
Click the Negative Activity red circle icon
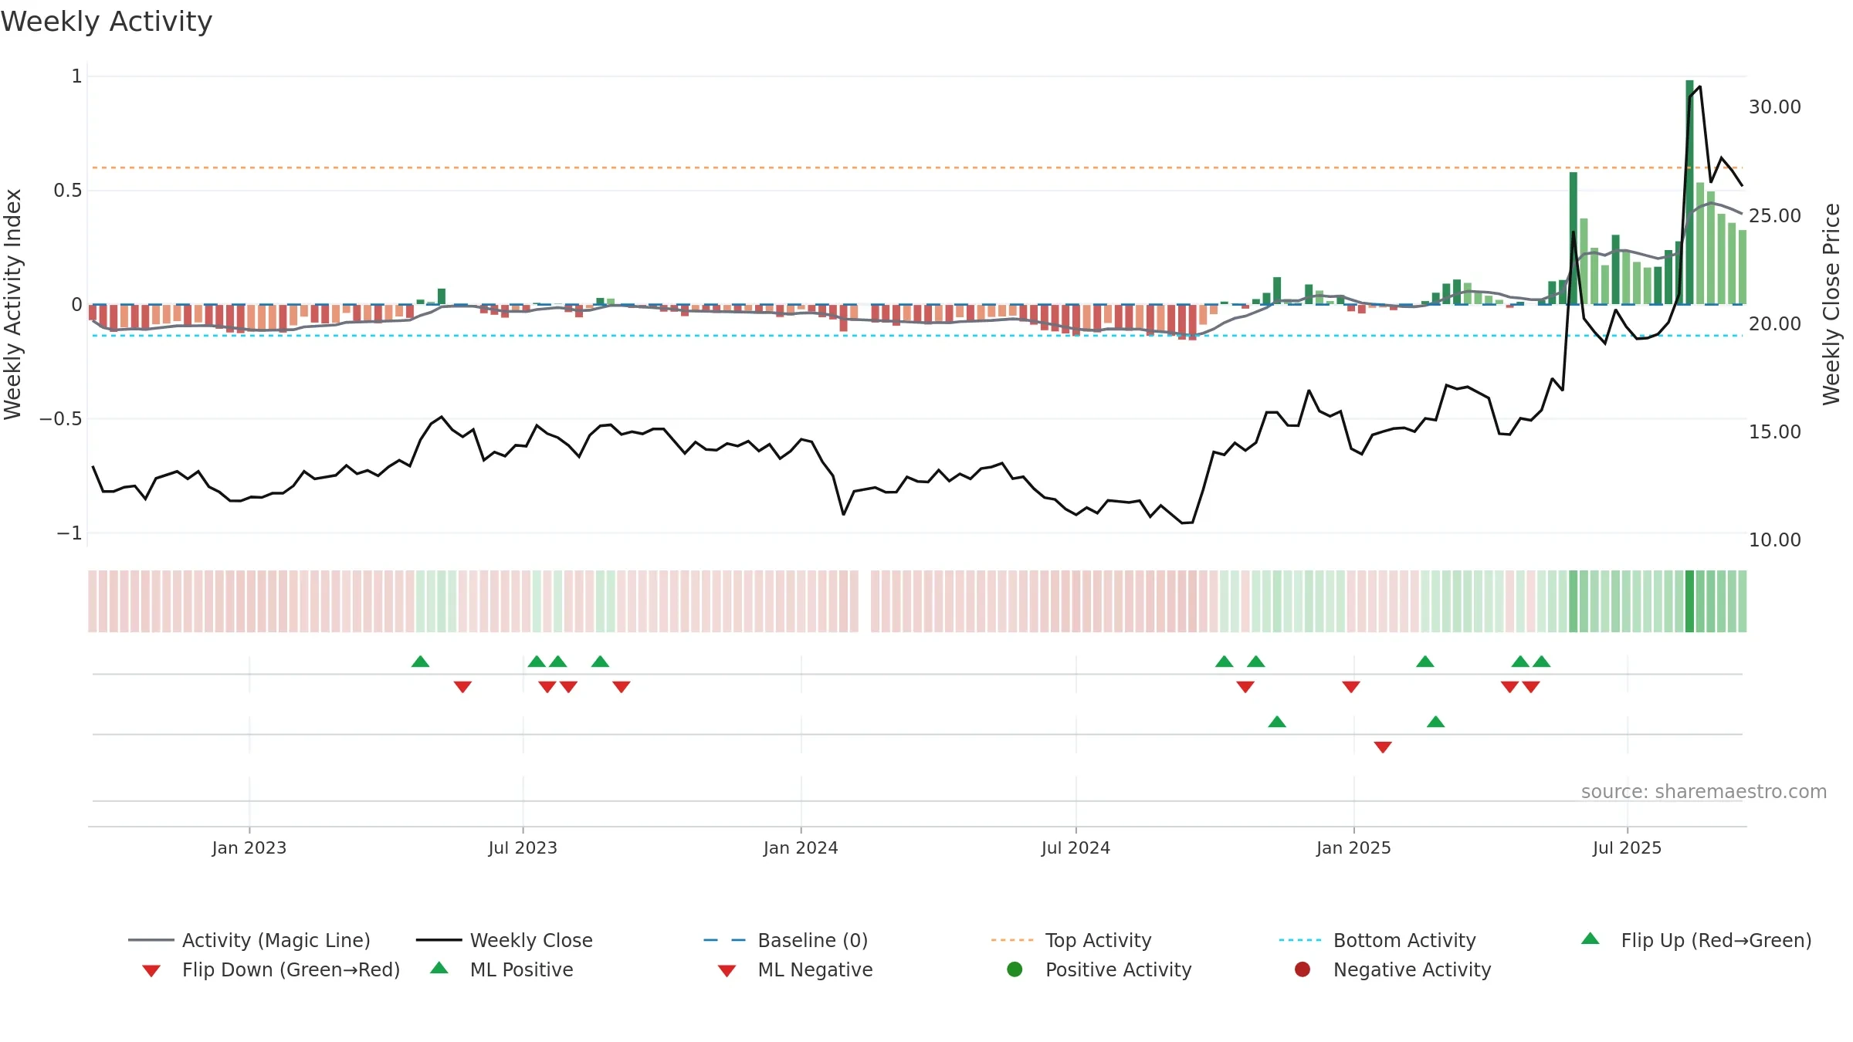(1303, 969)
